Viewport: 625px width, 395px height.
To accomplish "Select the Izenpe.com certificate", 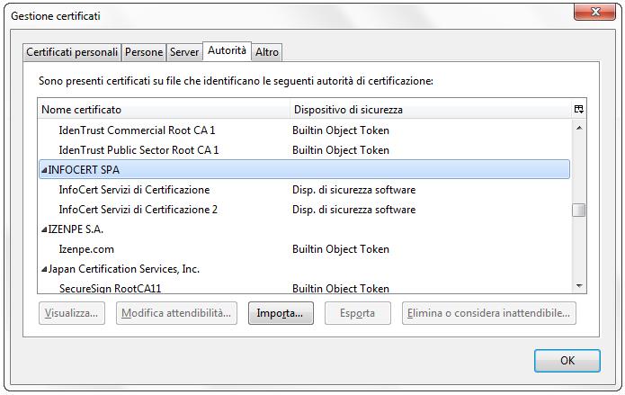I will [86, 249].
